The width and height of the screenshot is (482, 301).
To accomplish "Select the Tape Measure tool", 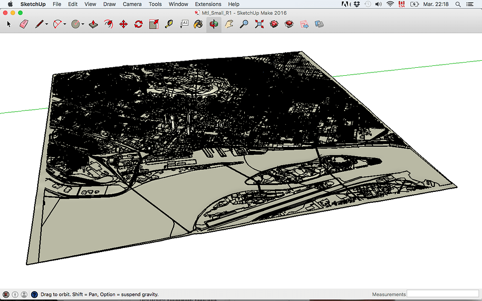I will pyautogui.click(x=169, y=24).
